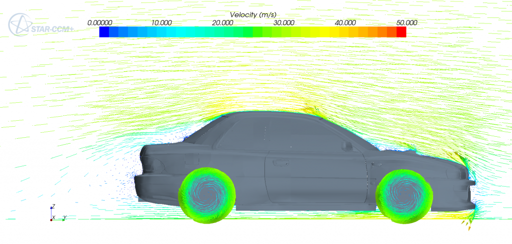The width and height of the screenshot is (512, 244).
Task: Click the car's side mirror
Action: click(x=347, y=146)
